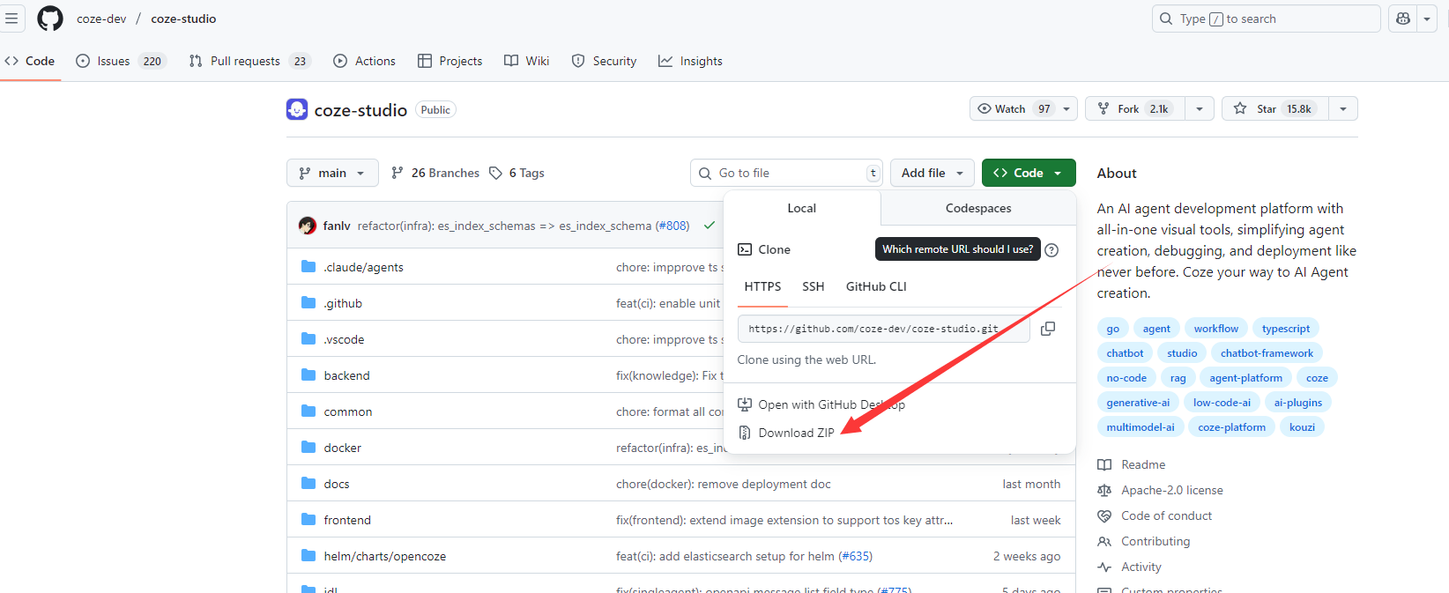
Task: Open the Issues tab
Action: click(121, 61)
